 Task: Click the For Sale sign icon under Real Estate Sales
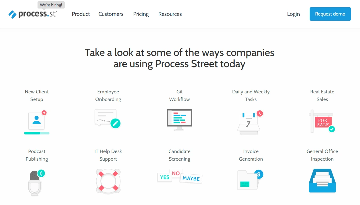(322, 121)
